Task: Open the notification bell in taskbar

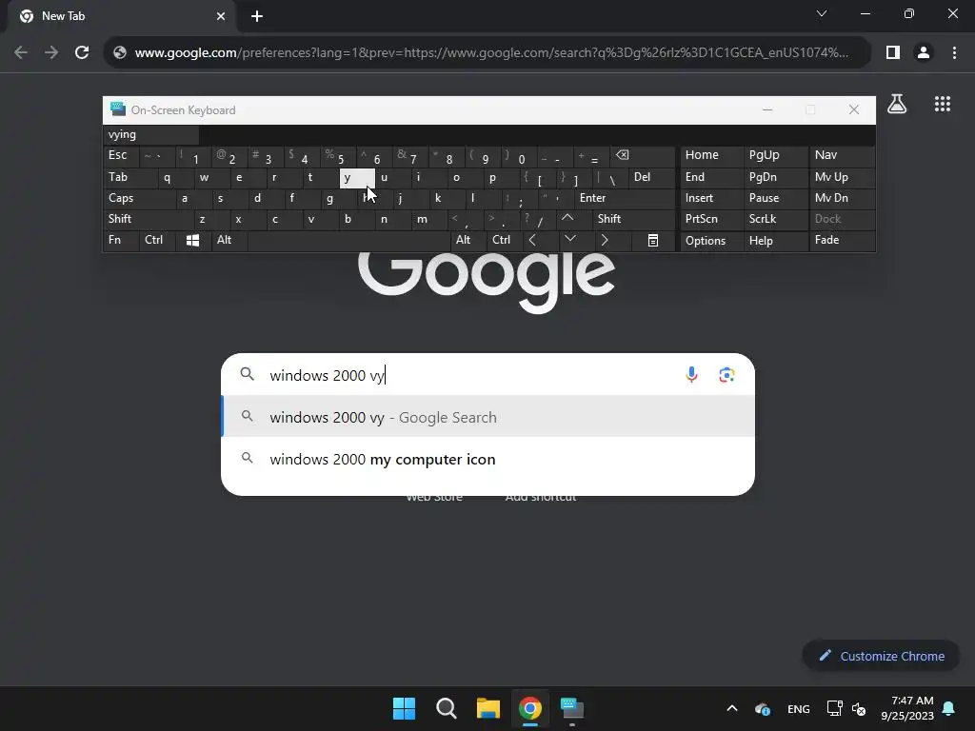Action: (x=949, y=708)
